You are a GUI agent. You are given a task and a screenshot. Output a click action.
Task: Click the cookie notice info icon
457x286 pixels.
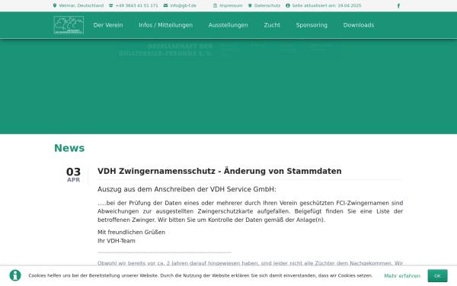tap(15, 275)
